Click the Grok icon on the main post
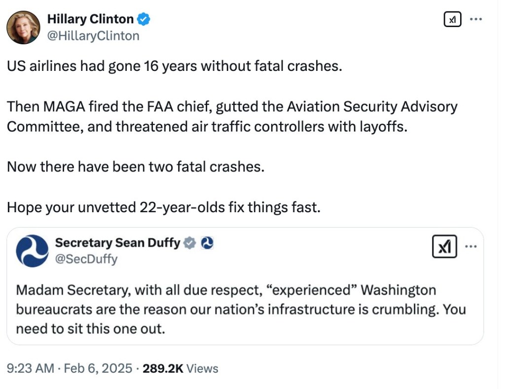This screenshot has height=389, width=505. pos(452,19)
